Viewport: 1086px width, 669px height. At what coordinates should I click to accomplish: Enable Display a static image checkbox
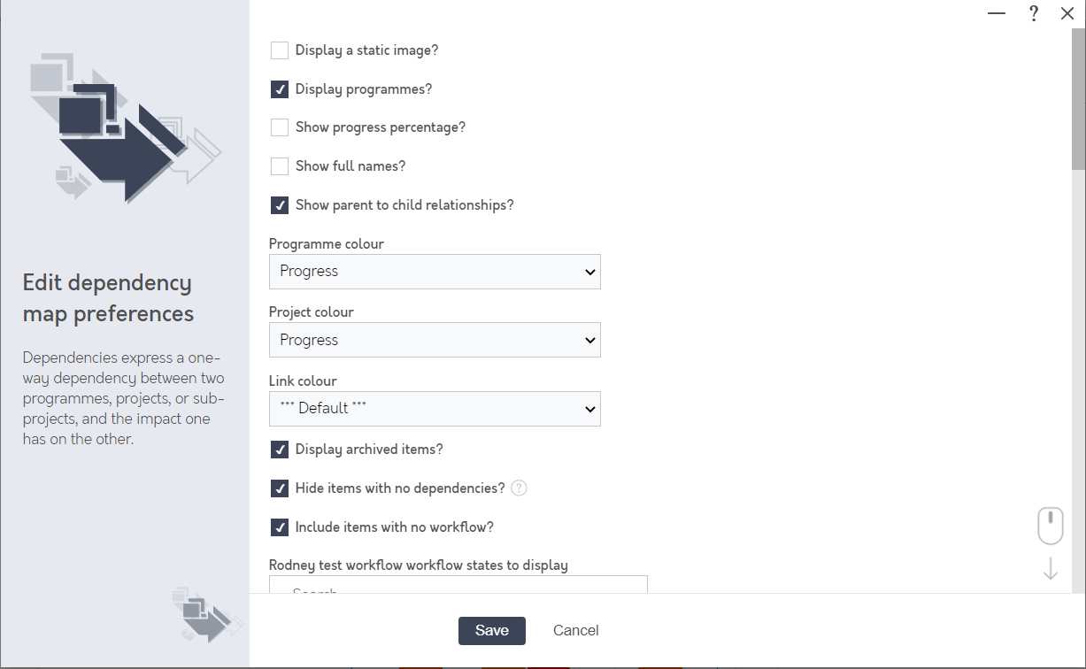tap(280, 50)
